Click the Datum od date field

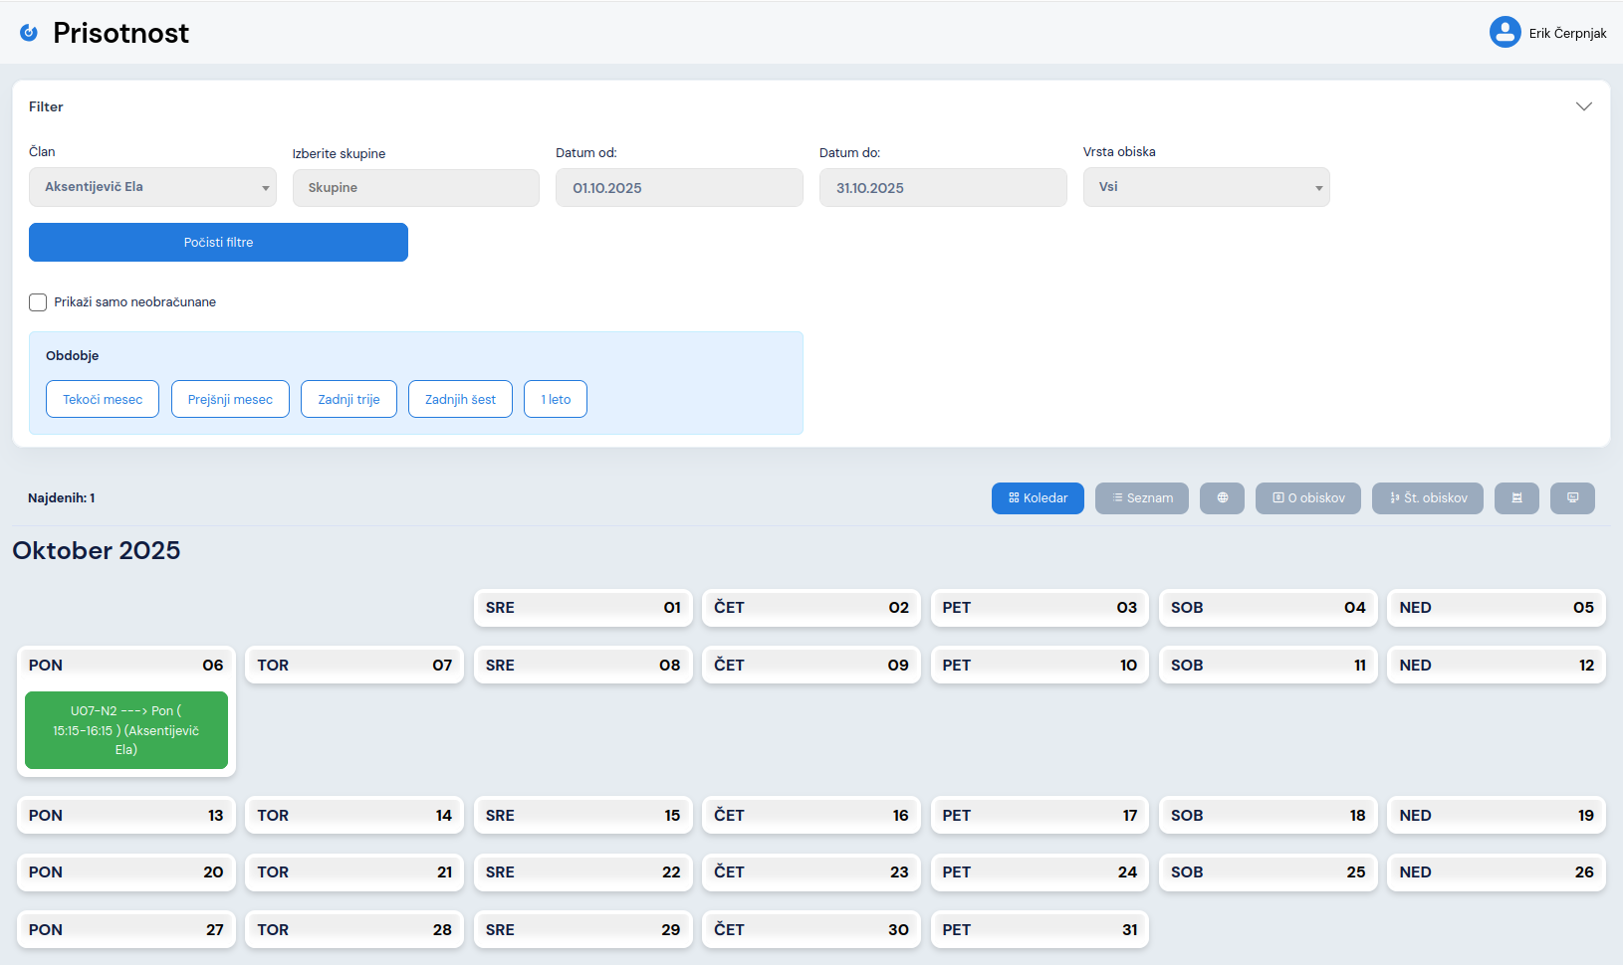click(679, 188)
